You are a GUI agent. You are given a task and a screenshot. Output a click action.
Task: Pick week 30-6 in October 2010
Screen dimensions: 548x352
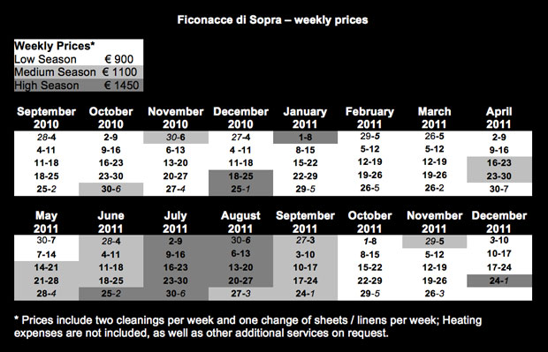point(111,189)
